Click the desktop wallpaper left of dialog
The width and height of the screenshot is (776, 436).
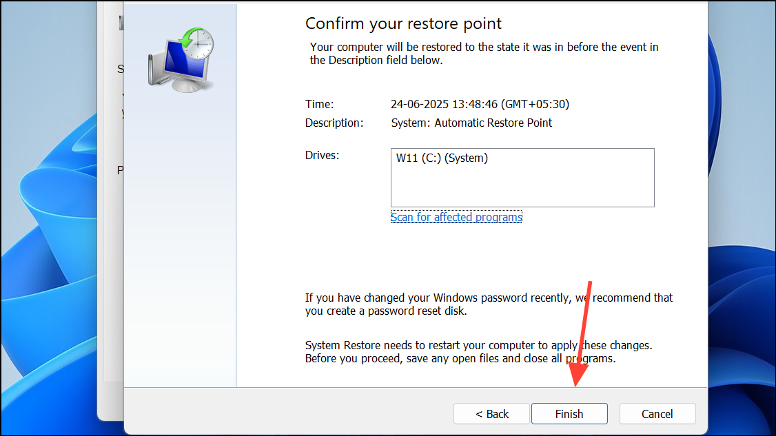pos(48,276)
